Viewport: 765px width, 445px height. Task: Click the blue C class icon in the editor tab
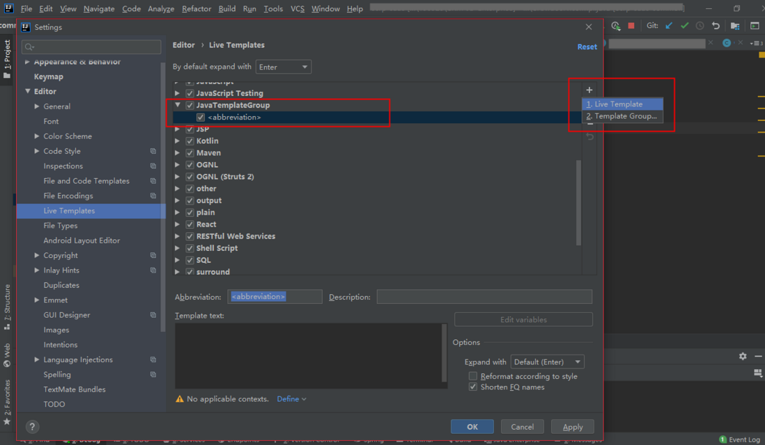[727, 43]
